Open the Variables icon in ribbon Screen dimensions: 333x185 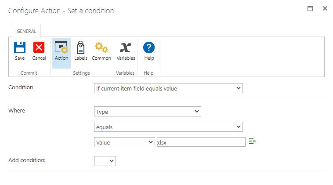126,47
